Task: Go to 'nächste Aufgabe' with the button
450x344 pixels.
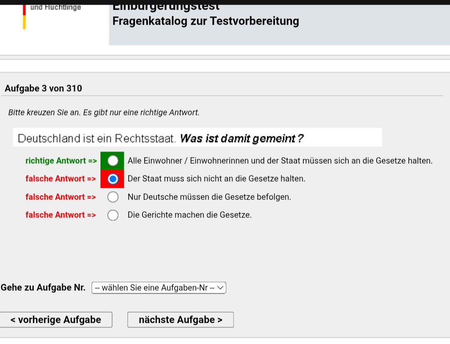Action: 180,320
